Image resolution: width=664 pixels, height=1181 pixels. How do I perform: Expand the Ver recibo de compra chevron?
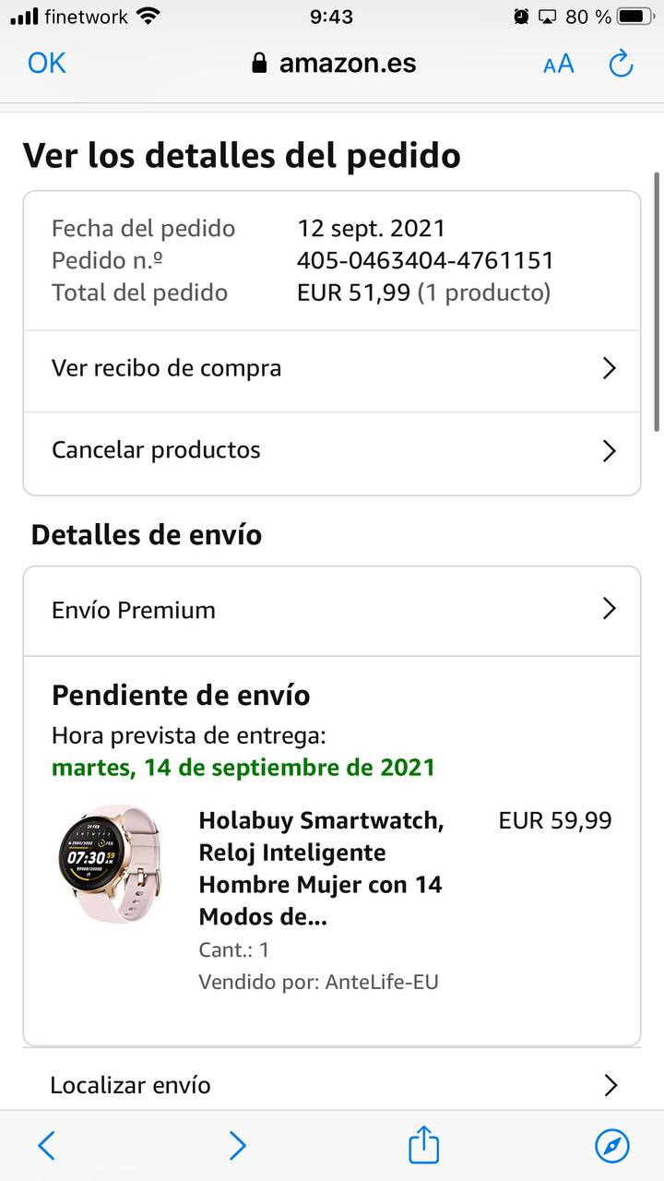click(609, 369)
